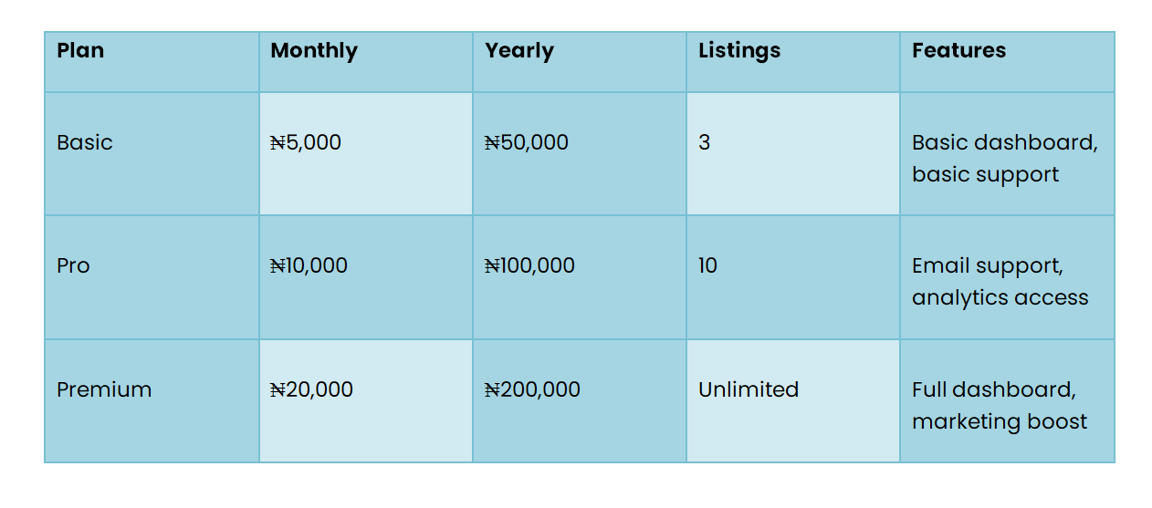The height and width of the screenshot is (508, 1152).
Task: Click the ₦10,000 monthly price cell
Action: 366,278
